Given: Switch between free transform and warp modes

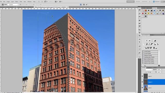Looking at the screenshot, I should pos(81,5).
